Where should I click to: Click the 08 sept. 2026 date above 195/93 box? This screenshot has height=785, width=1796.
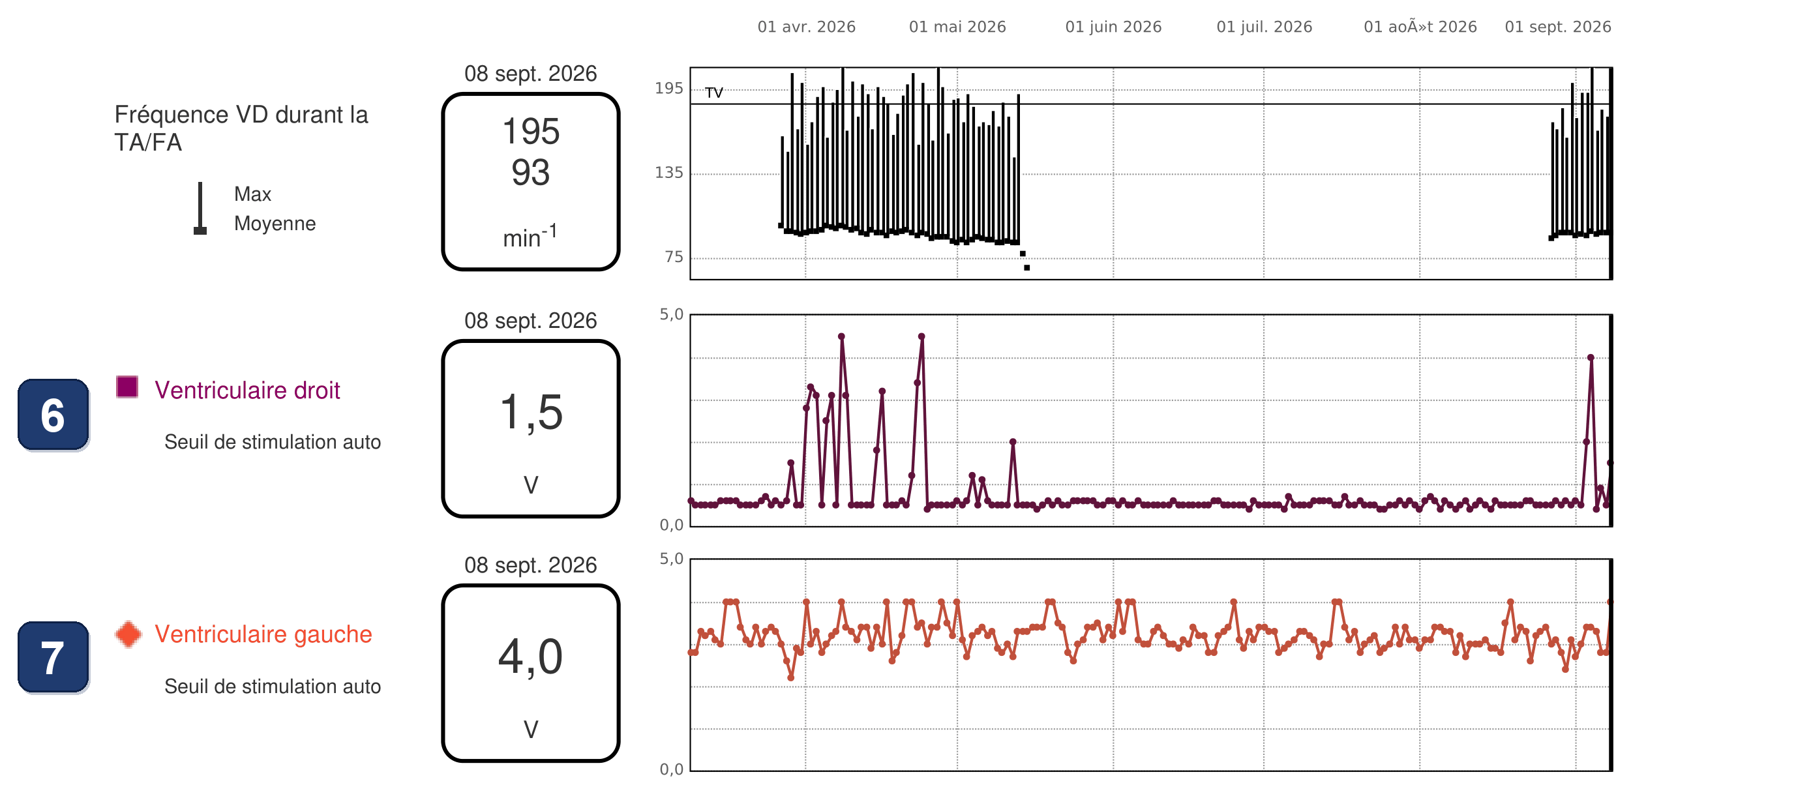pyautogui.click(x=531, y=74)
